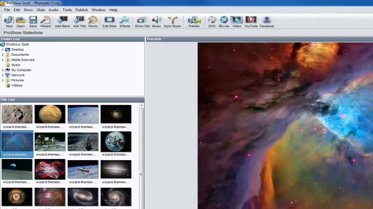Expand the Documents folder node

point(3,55)
